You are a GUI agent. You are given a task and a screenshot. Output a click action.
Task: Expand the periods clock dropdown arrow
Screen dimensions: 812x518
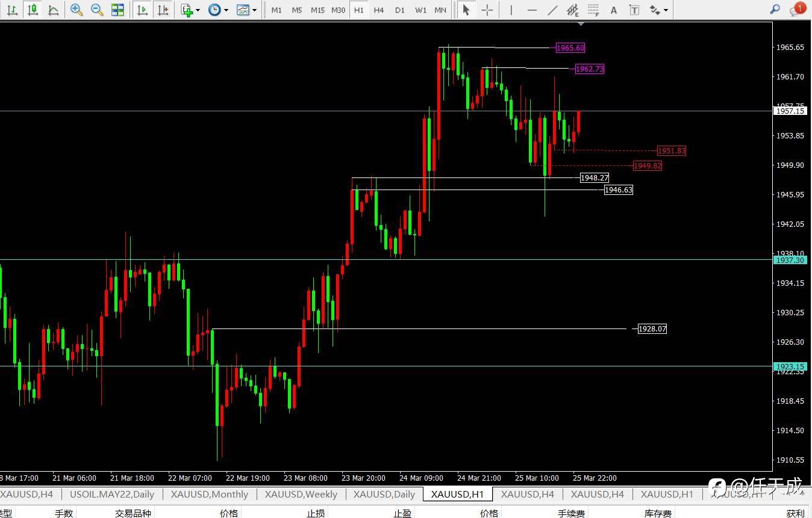pyautogui.click(x=226, y=10)
